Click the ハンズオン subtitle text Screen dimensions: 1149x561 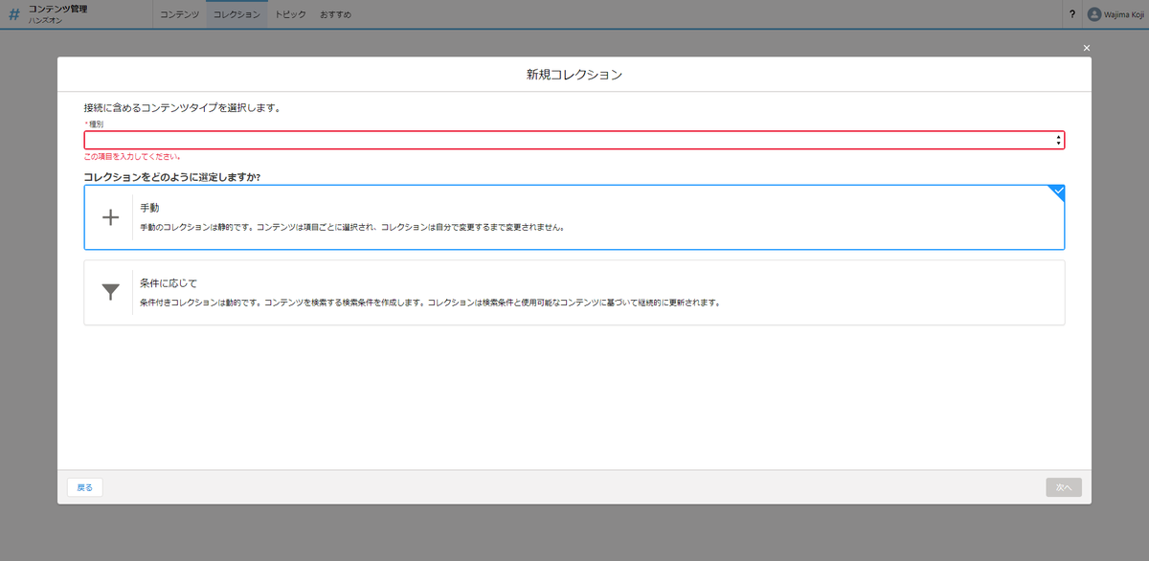(45, 20)
